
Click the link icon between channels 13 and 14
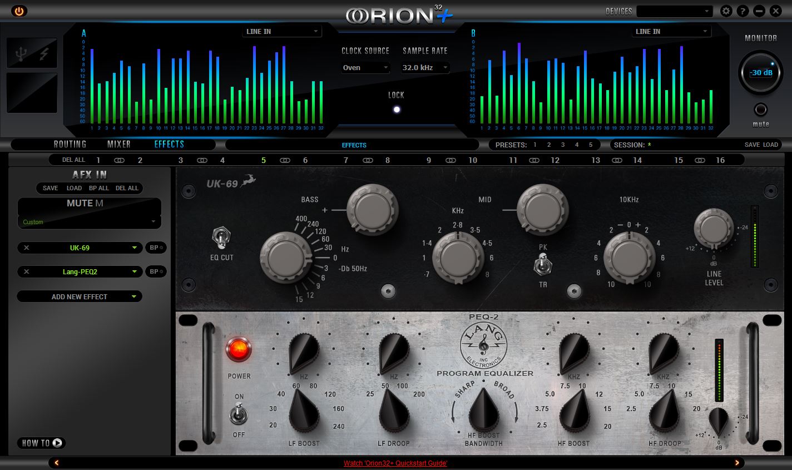pos(617,160)
